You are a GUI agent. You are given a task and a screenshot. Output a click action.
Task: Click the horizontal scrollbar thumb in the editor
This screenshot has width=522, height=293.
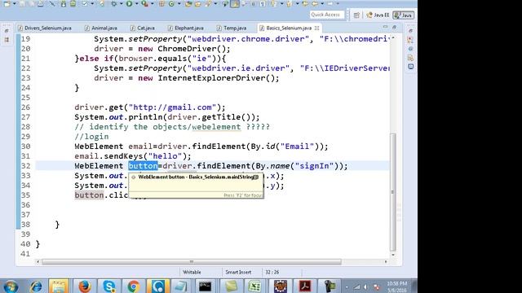click(x=192, y=262)
